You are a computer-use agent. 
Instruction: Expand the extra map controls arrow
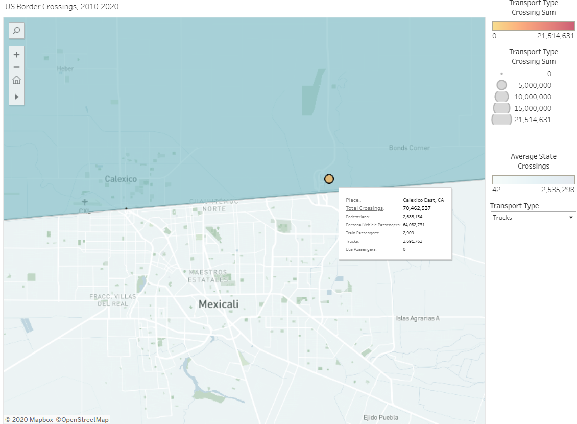pyautogui.click(x=16, y=97)
